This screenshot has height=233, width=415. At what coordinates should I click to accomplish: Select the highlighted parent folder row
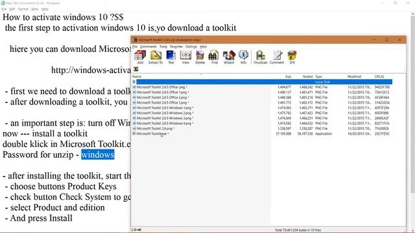pyautogui.click(x=262, y=82)
